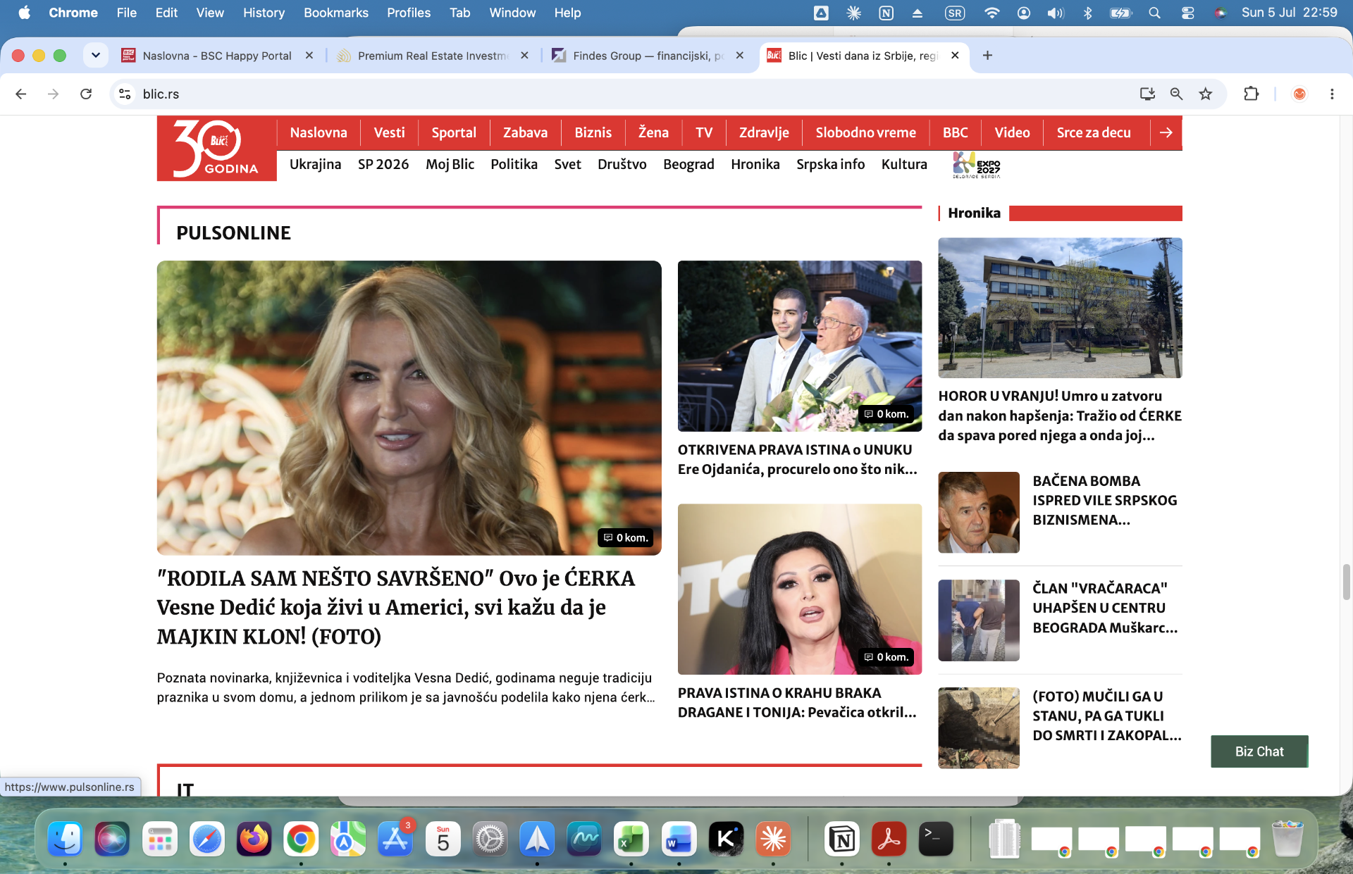Open the HOROR U VRANJU article image
1353x874 pixels.
point(1060,308)
